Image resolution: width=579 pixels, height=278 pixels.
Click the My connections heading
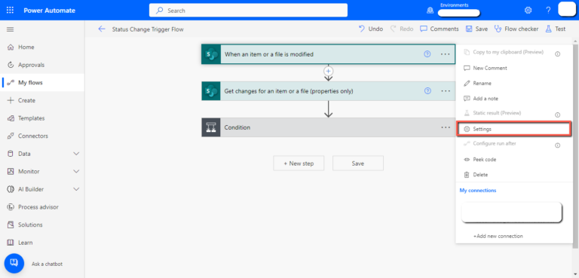[x=477, y=191]
